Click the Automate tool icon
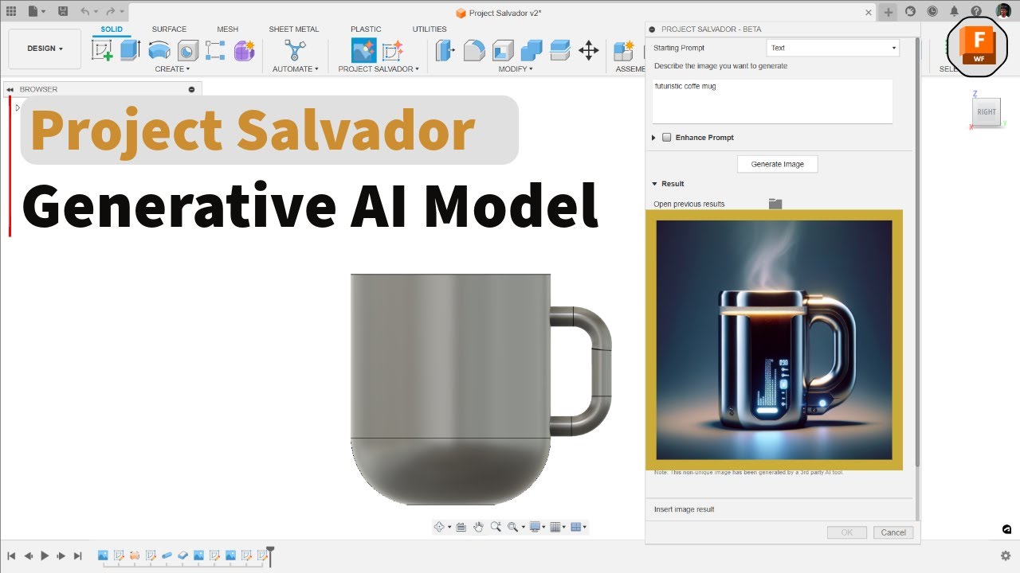This screenshot has height=573, width=1020. pos(295,50)
